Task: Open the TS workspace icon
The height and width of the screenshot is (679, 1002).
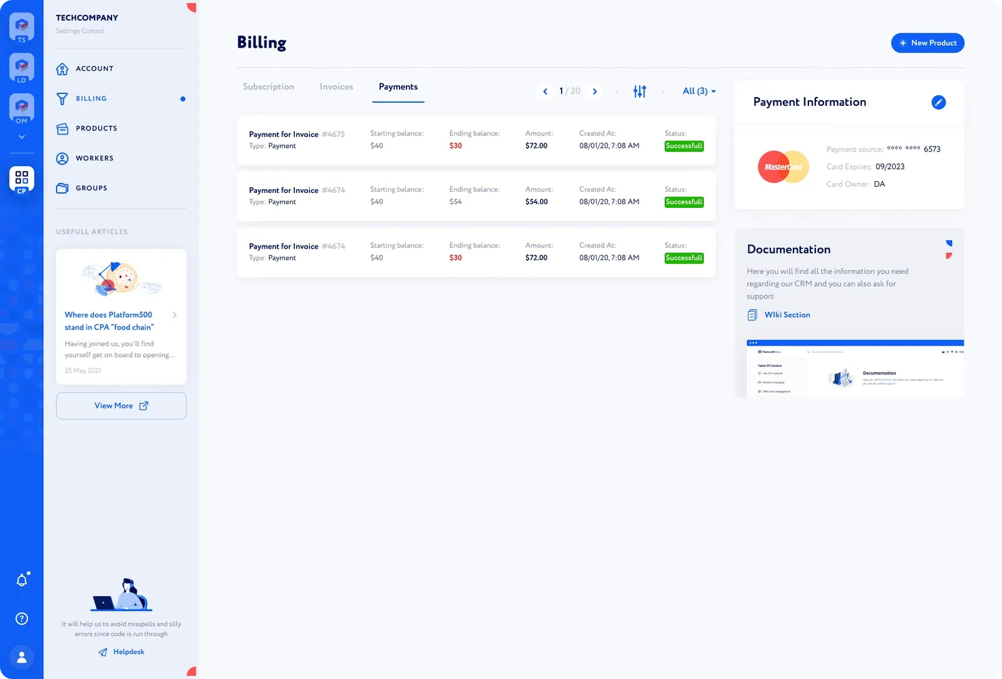Action: pyautogui.click(x=22, y=28)
